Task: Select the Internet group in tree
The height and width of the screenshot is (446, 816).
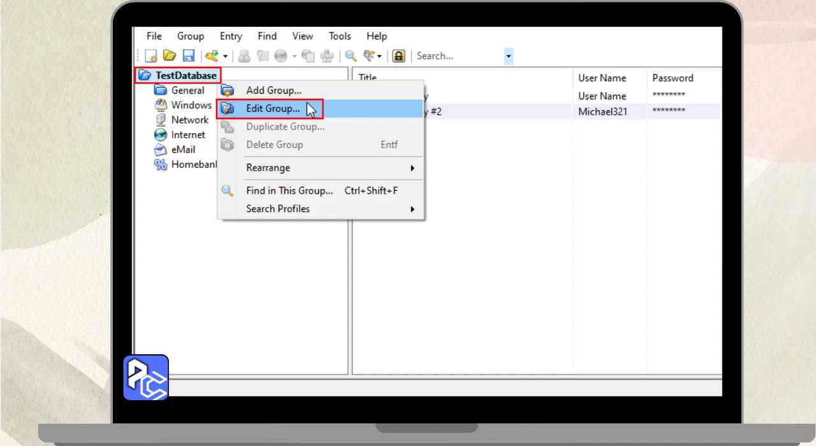Action: 188,135
